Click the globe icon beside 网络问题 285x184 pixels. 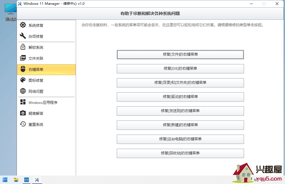point(23,91)
